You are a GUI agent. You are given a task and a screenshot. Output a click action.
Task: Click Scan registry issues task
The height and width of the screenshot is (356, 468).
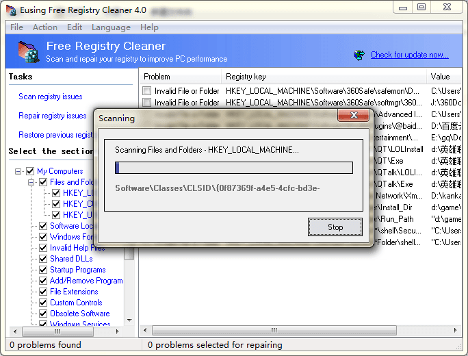pyautogui.click(x=51, y=97)
